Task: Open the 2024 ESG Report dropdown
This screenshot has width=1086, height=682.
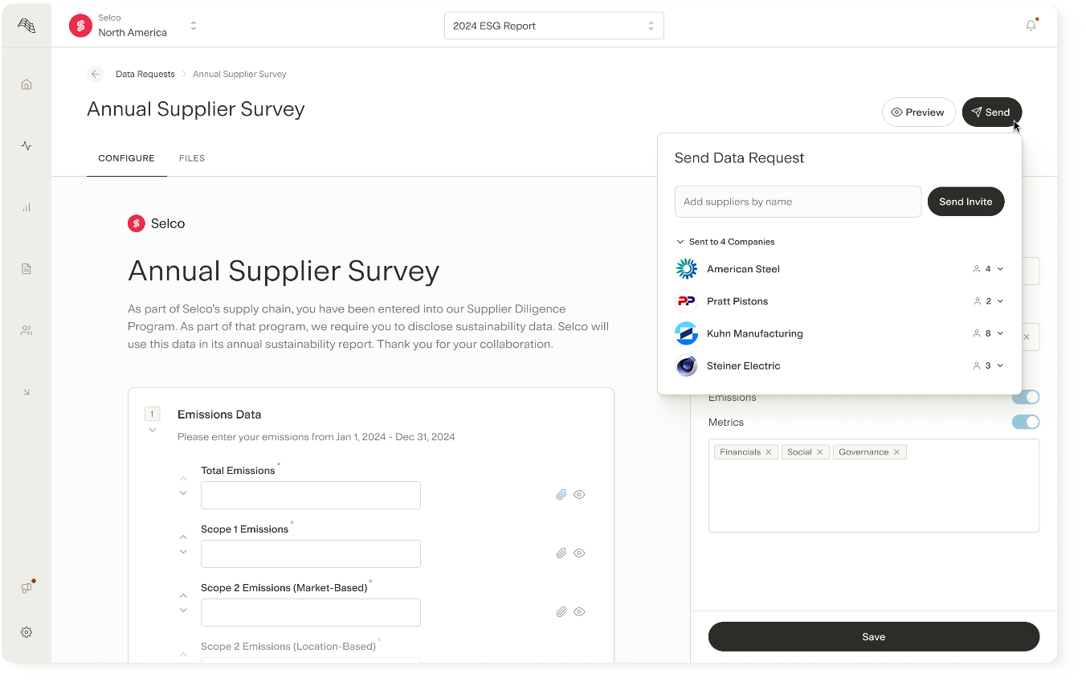Action: coord(554,26)
